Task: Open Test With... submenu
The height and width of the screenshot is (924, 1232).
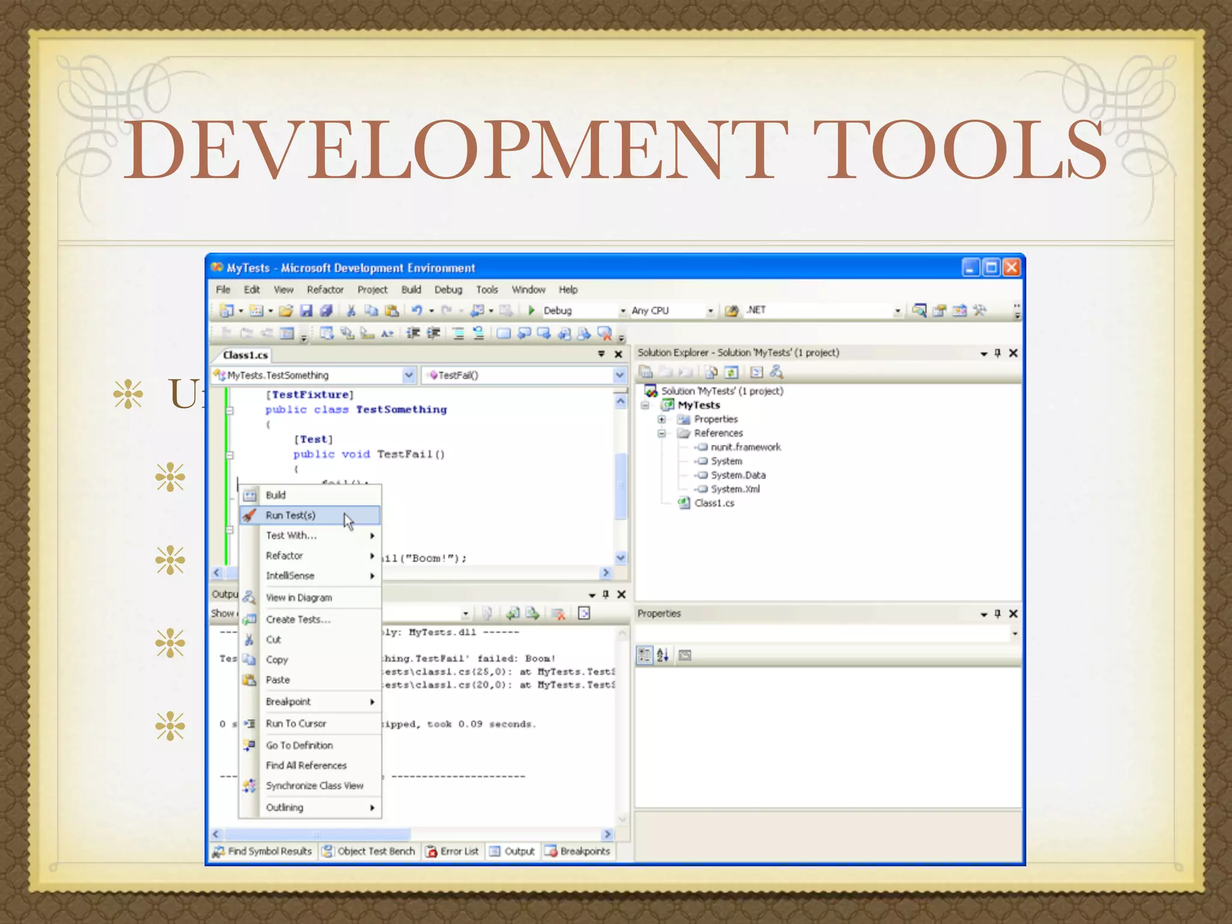Action: point(310,535)
